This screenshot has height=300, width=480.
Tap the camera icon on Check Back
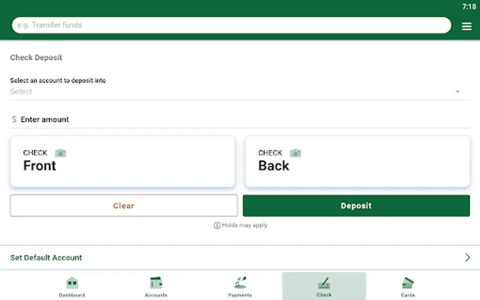click(295, 153)
